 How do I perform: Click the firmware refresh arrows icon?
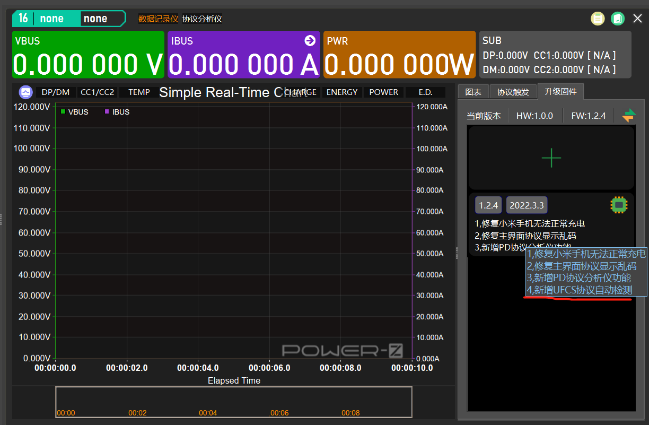(x=629, y=115)
